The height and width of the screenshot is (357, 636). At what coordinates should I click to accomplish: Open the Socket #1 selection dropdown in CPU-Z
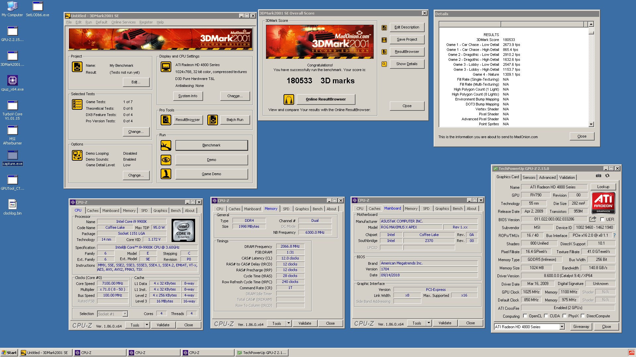pos(125,314)
